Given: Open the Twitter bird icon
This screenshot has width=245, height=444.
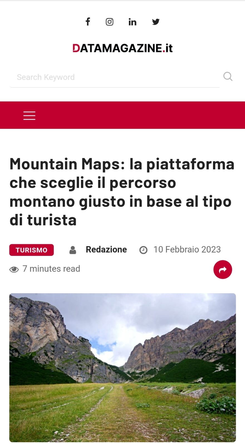Looking at the screenshot, I should pos(156,22).
